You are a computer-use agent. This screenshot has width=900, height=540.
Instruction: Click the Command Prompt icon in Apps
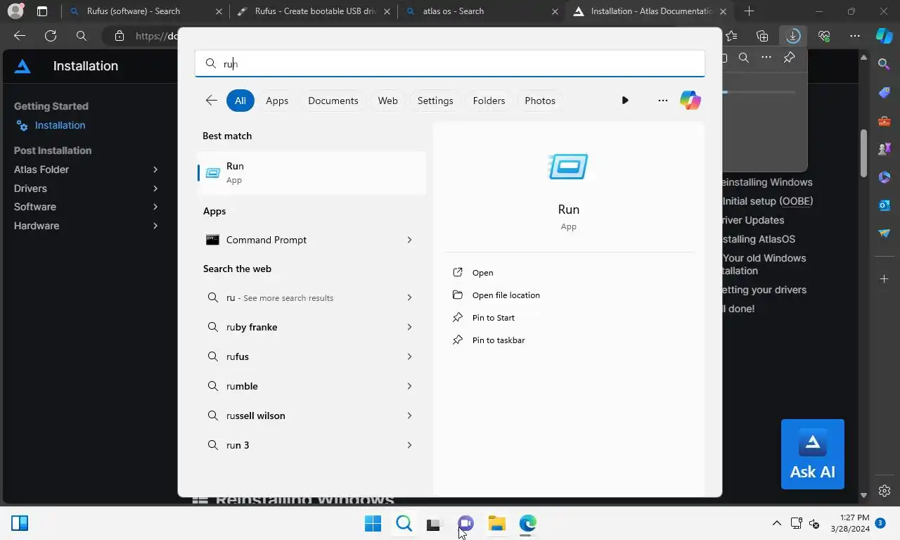pyautogui.click(x=212, y=240)
